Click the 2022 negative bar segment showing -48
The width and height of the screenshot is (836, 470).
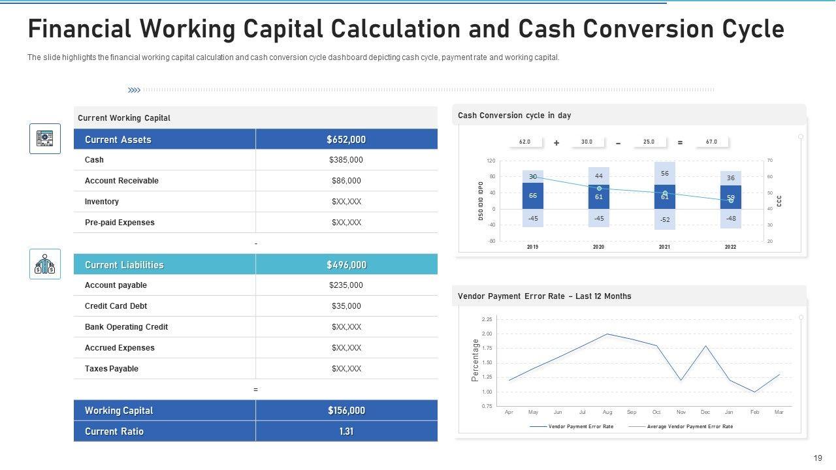731,219
